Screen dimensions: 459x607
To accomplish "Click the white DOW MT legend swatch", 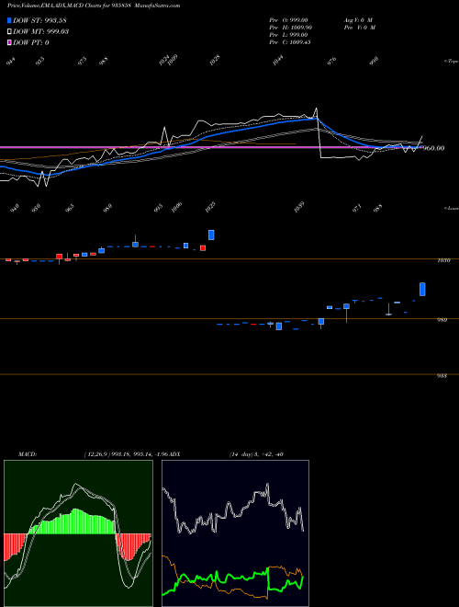I will [x=10, y=31].
